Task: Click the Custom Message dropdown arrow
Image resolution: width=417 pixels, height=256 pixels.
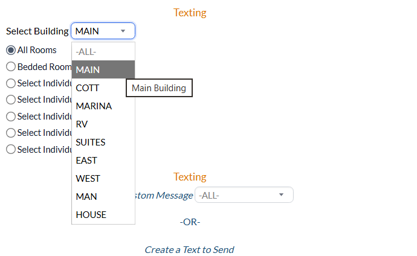Action: [x=281, y=195]
